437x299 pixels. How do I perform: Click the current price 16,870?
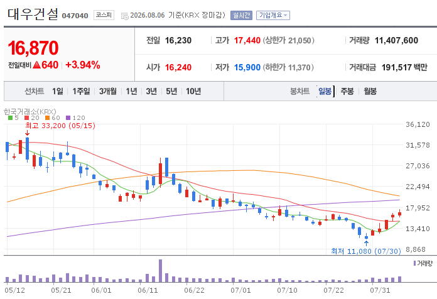pos(33,48)
